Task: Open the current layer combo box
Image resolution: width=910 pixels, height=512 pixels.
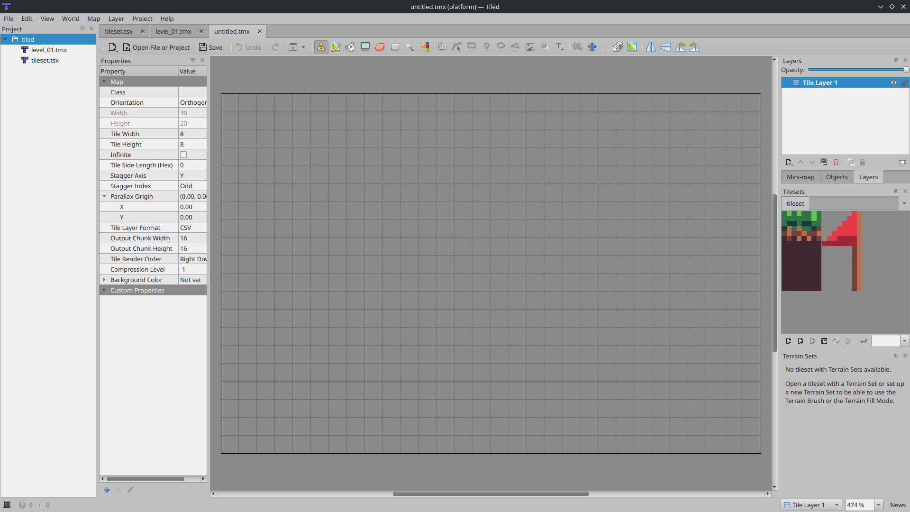Action: 811,505
